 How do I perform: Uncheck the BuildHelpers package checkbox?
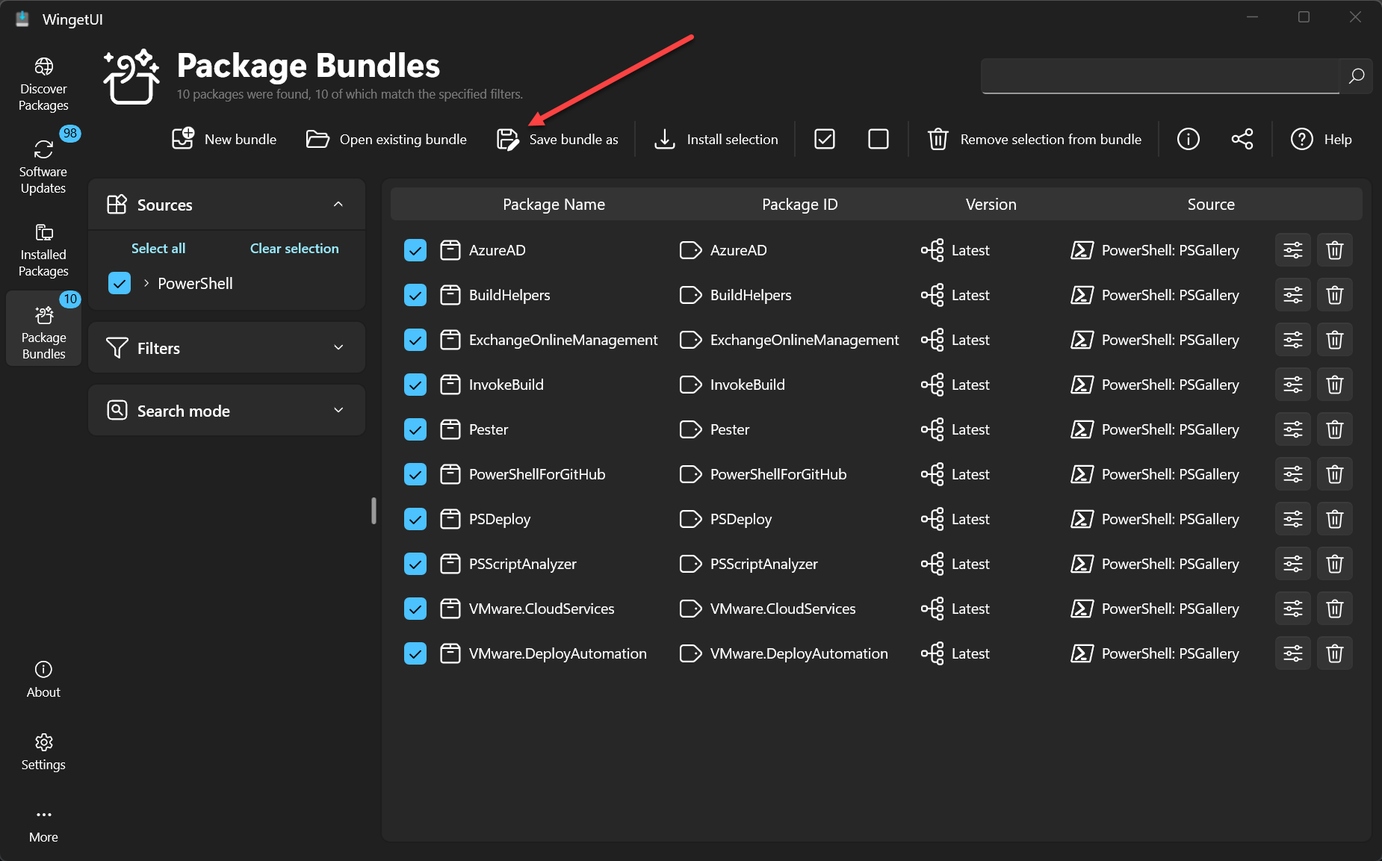click(415, 295)
